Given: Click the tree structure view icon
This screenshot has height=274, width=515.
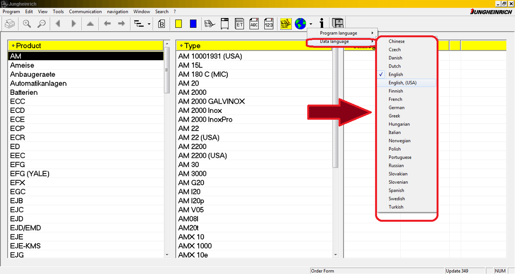Looking at the screenshot, I should [x=139, y=24].
